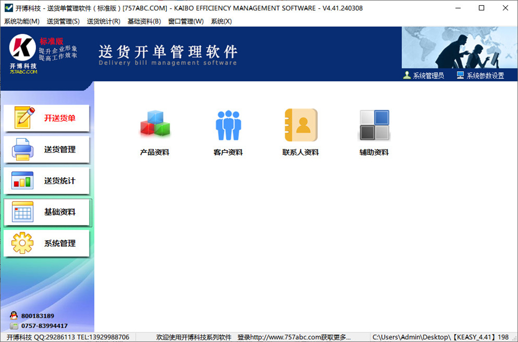518x342 pixels.
Task: Minimize the application window
Action: (458, 8)
